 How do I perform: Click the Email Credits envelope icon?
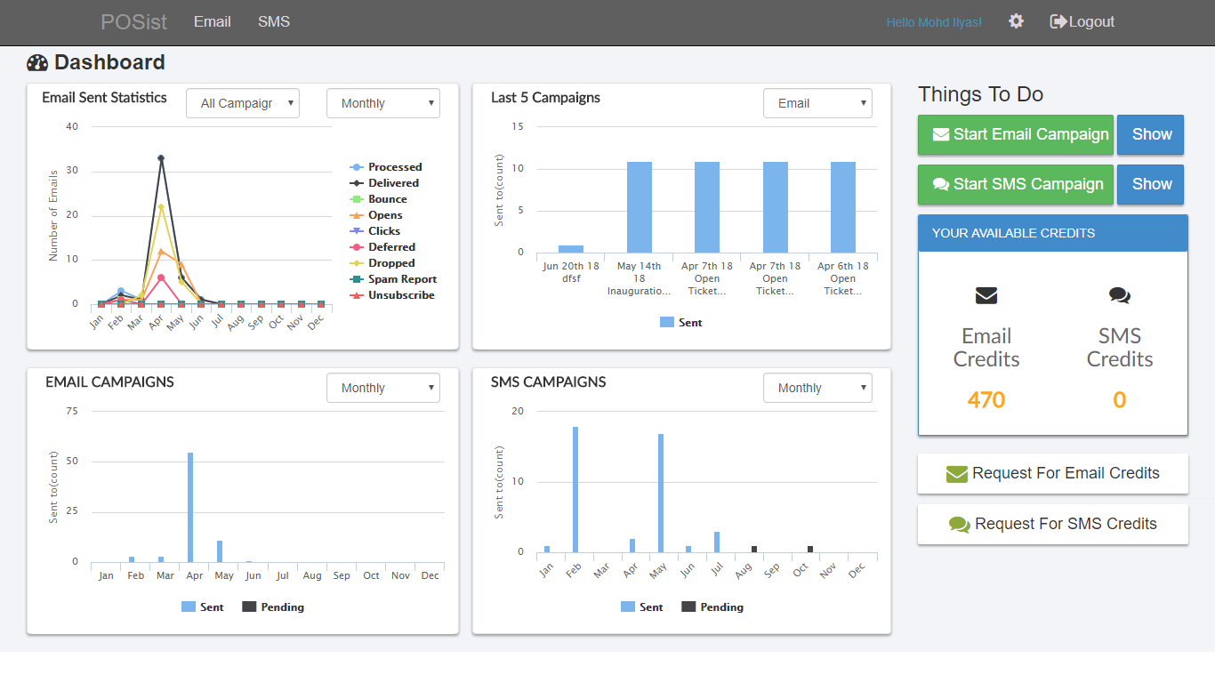tap(986, 296)
